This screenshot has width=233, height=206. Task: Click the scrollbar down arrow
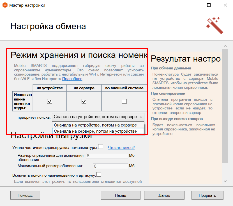coord(225,181)
